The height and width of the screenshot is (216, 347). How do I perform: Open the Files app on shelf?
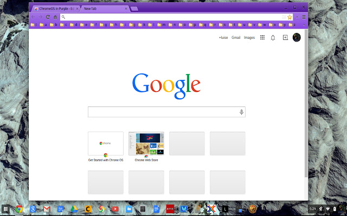(x=129, y=209)
